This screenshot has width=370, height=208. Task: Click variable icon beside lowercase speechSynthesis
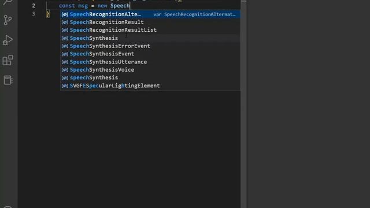point(65,77)
